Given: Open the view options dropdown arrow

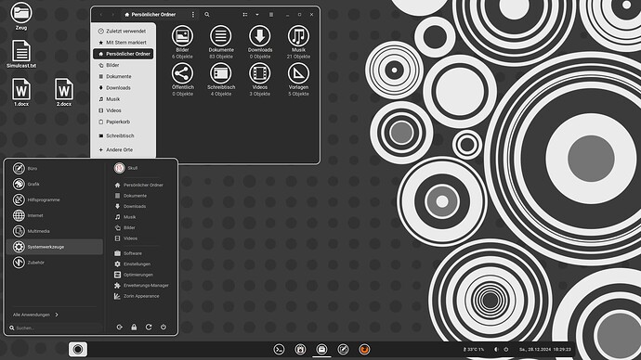Looking at the screenshot, I should pyautogui.click(x=257, y=15).
